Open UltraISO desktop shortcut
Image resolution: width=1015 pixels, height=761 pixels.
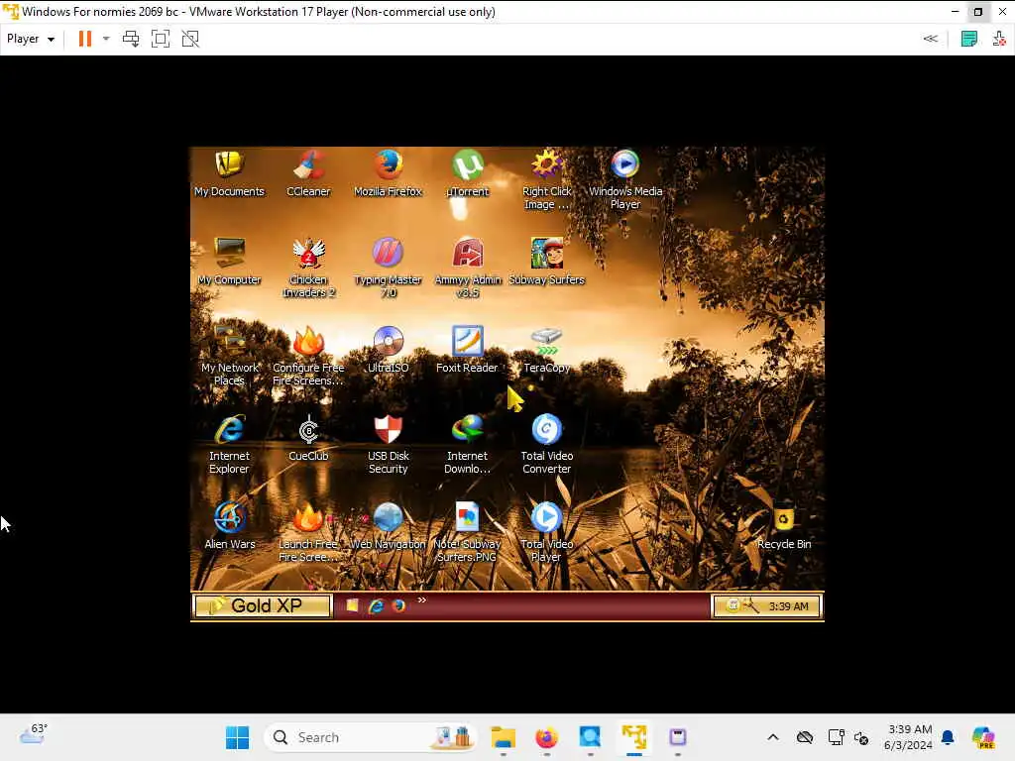[x=388, y=350]
